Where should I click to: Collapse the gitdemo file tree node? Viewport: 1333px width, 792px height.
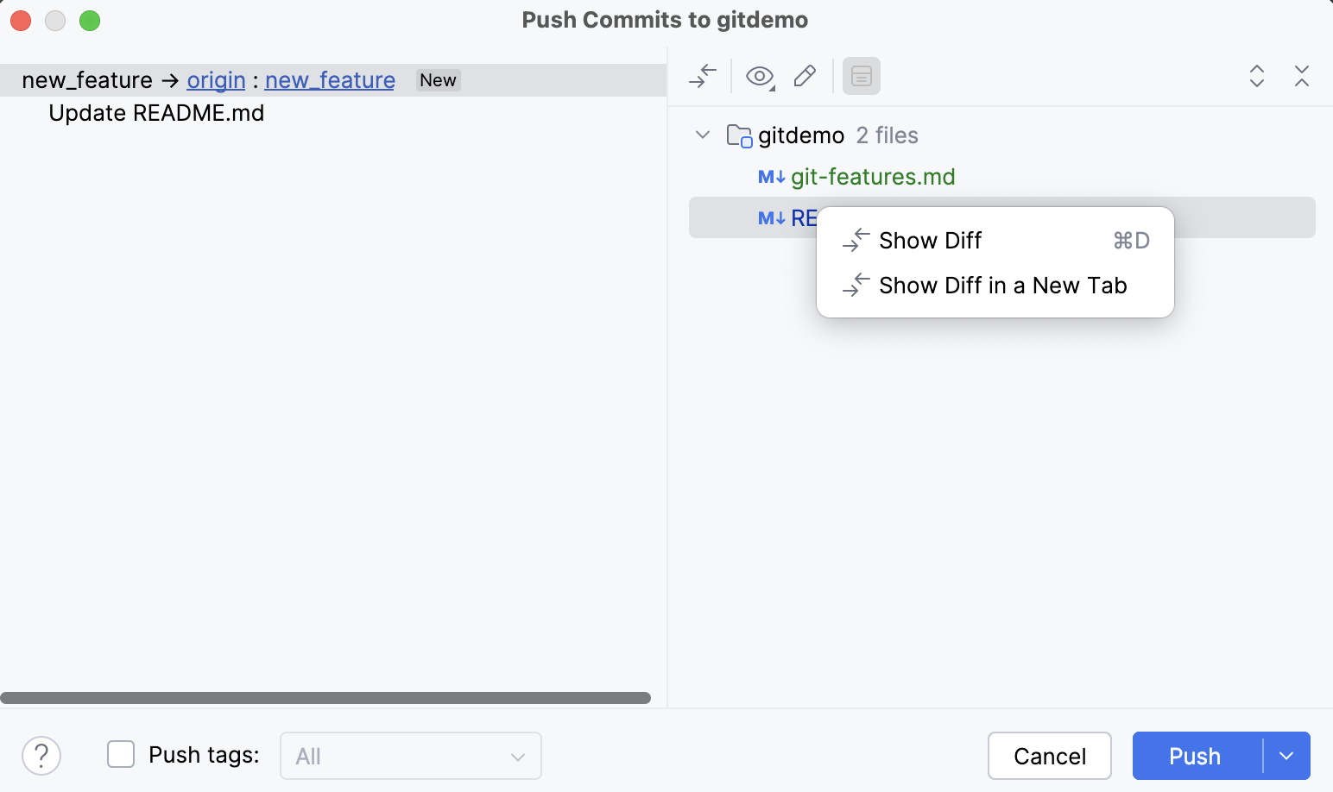(x=702, y=135)
